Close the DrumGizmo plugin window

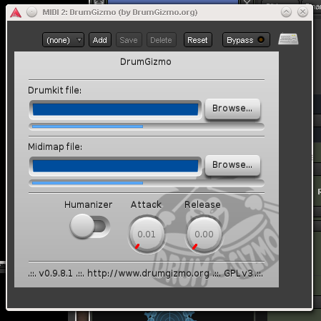click(303, 12)
